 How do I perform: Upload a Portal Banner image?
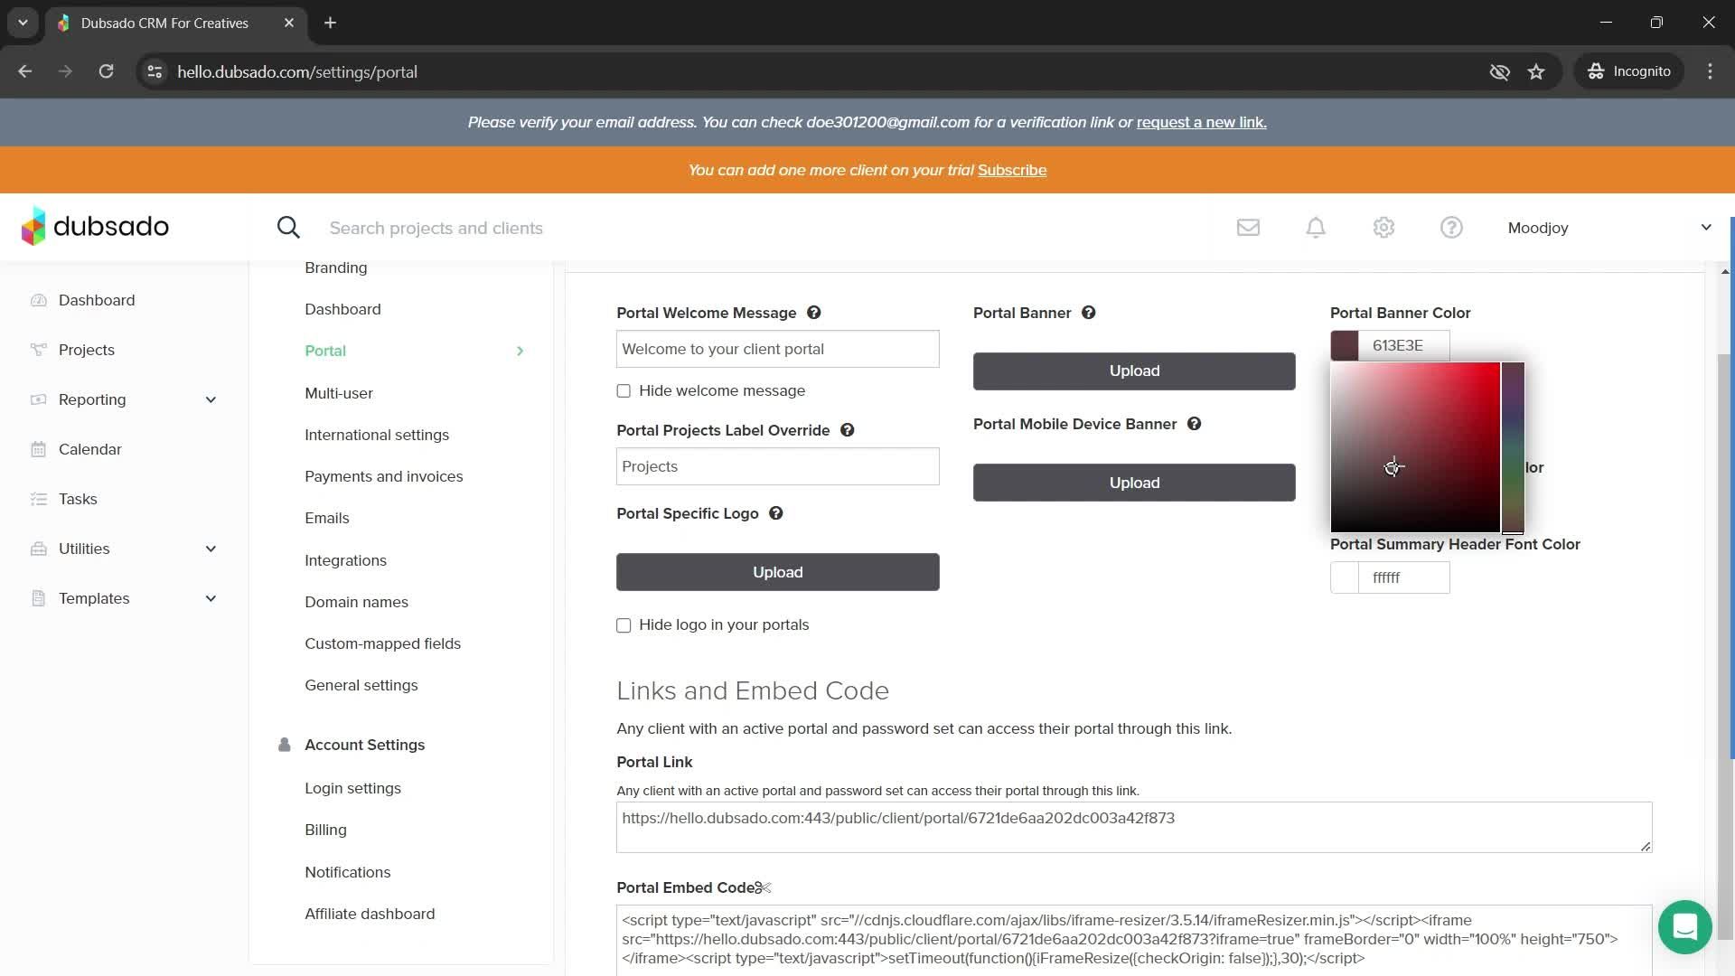click(1134, 371)
